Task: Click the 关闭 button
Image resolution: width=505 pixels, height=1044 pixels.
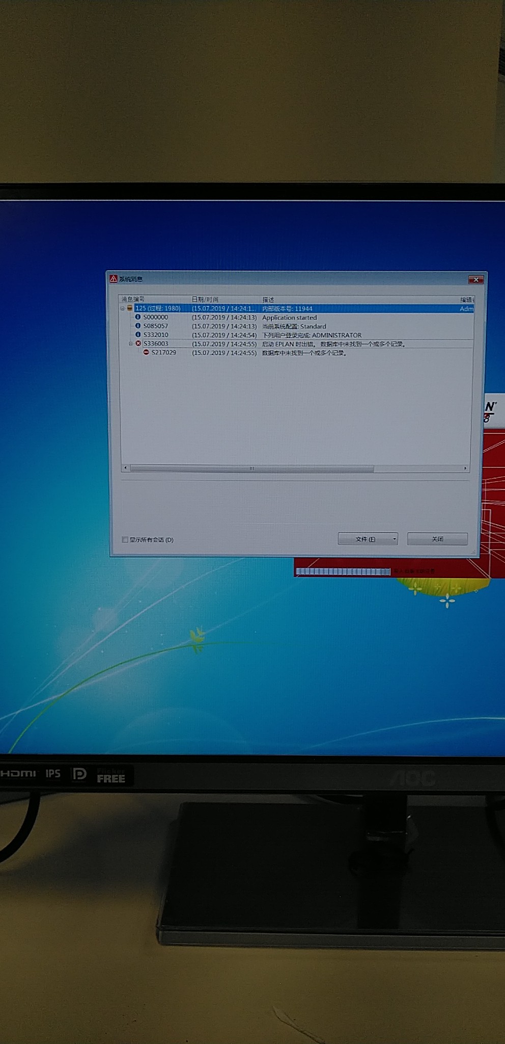Action: coord(437,539)
